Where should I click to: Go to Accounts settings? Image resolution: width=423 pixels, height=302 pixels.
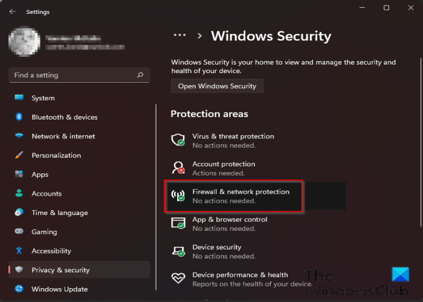47,194
